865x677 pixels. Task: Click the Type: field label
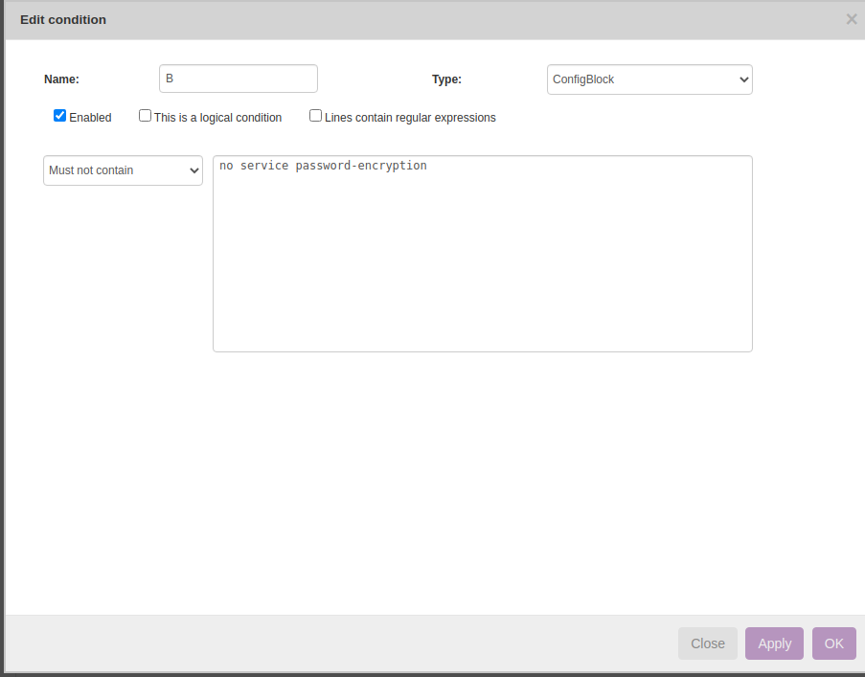(x=446, y=79)
